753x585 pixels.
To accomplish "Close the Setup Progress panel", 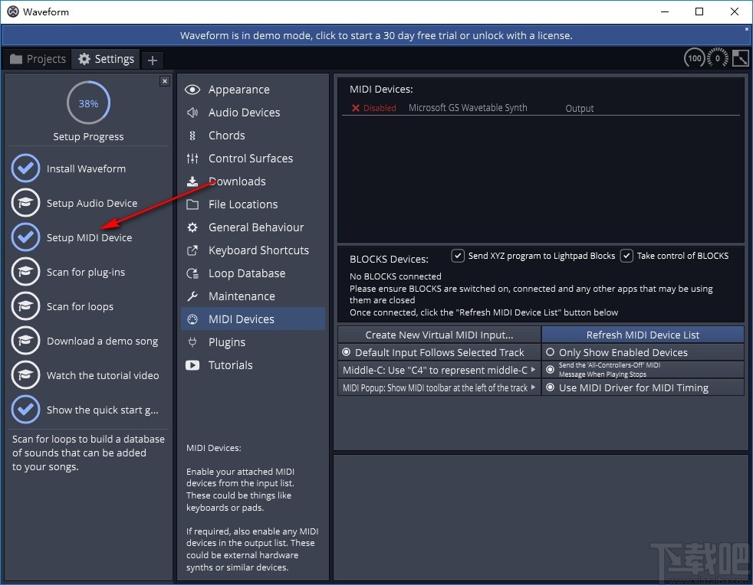I will pyautogui.click(x=165, y=81).
